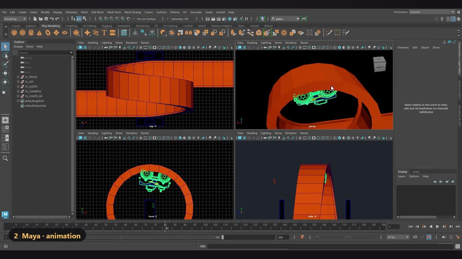Activate the Move tool in the toolbox
This screenshot has width=462, height=259.
pyautogui.click(x=5, y=73)
